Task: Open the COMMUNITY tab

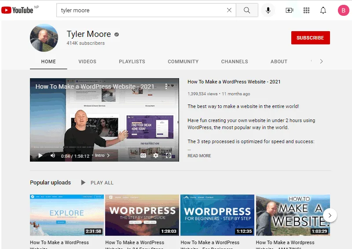Action: 183,61
